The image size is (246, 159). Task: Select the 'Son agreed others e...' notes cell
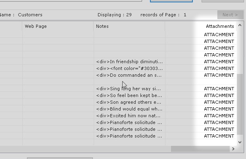click(129, 102)
